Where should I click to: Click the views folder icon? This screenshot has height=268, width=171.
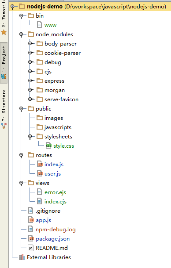31,183
